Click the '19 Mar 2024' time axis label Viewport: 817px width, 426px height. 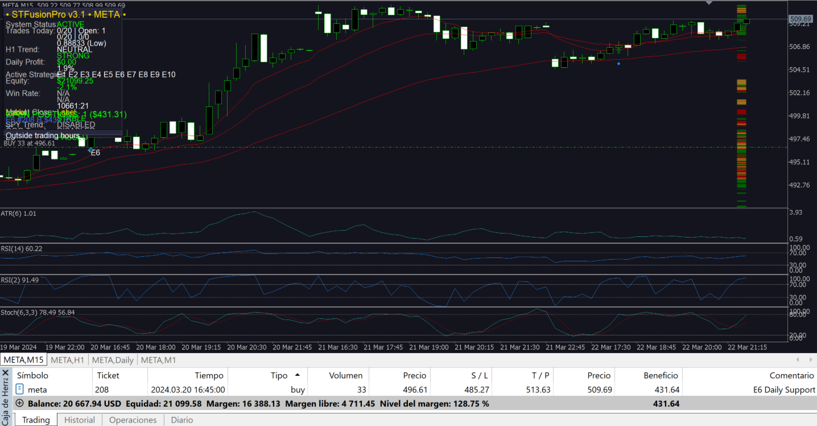(x=18, y=347)
